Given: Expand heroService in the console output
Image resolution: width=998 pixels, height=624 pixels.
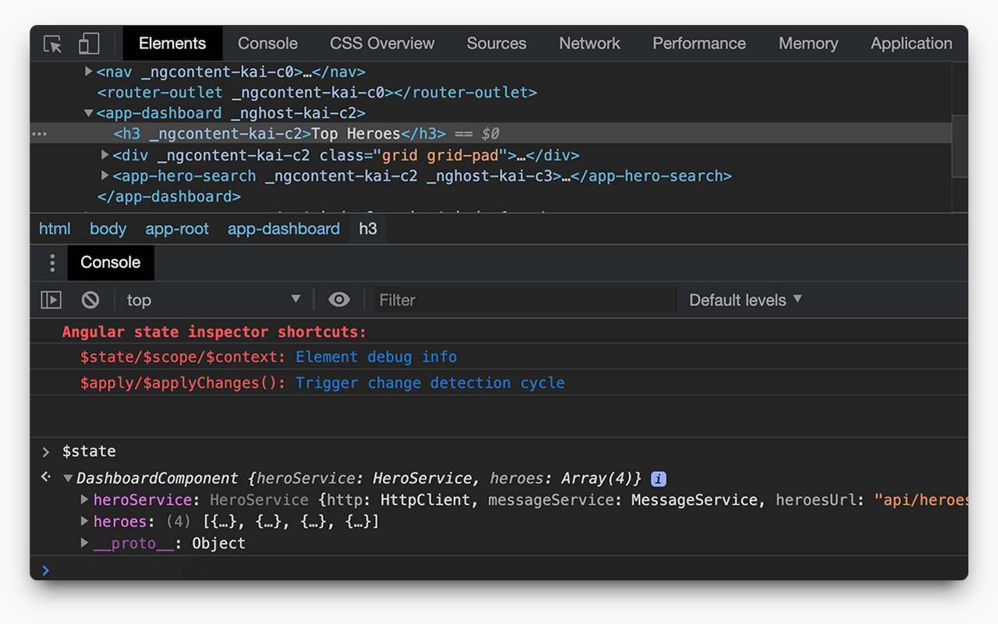Looking at the screenshot, I should pyautogui.click(x=84, y=500).
